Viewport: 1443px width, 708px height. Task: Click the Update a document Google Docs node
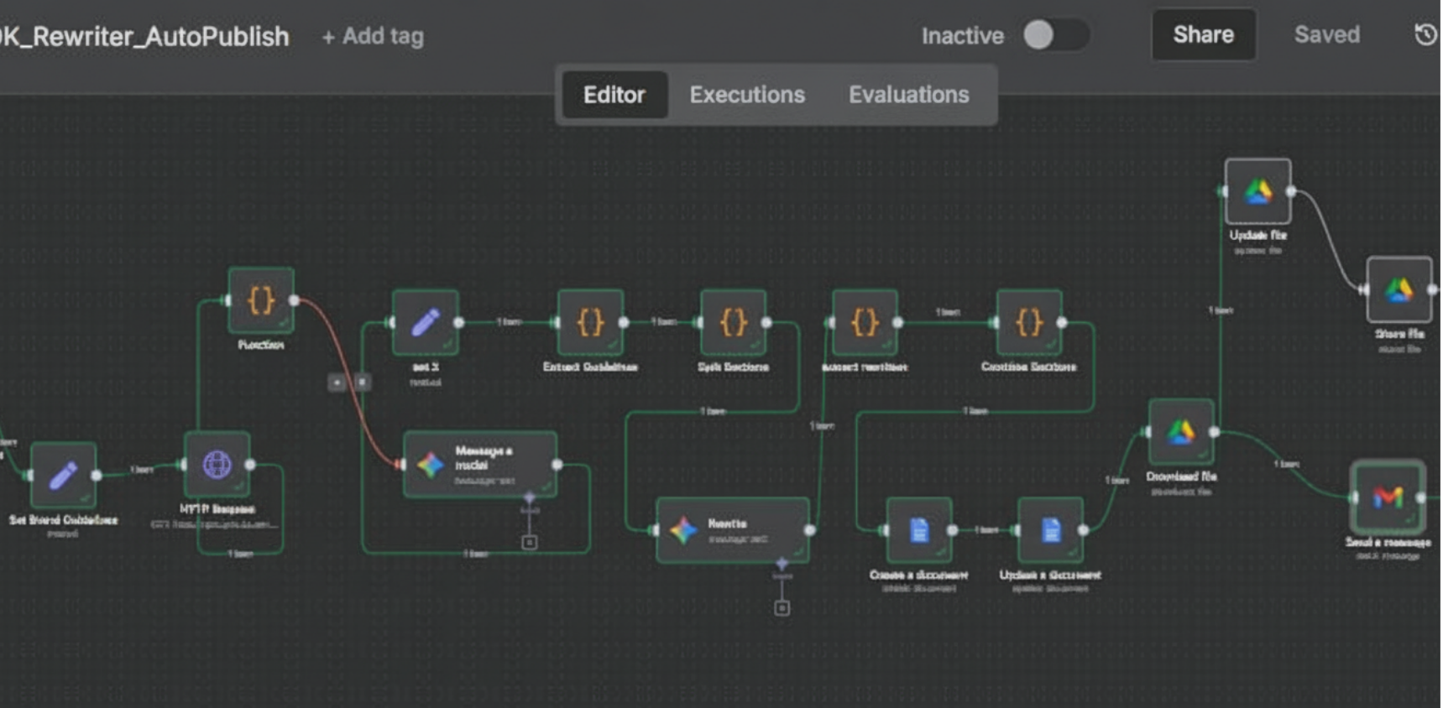1050,530
